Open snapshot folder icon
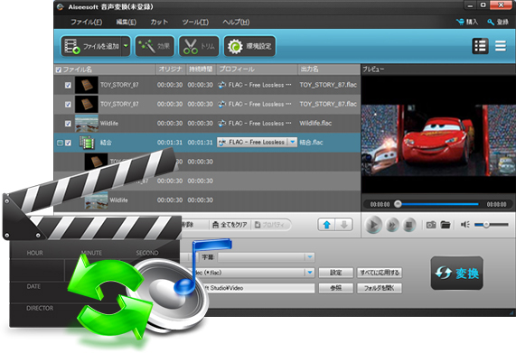The image size is (516, 353). 446,225
